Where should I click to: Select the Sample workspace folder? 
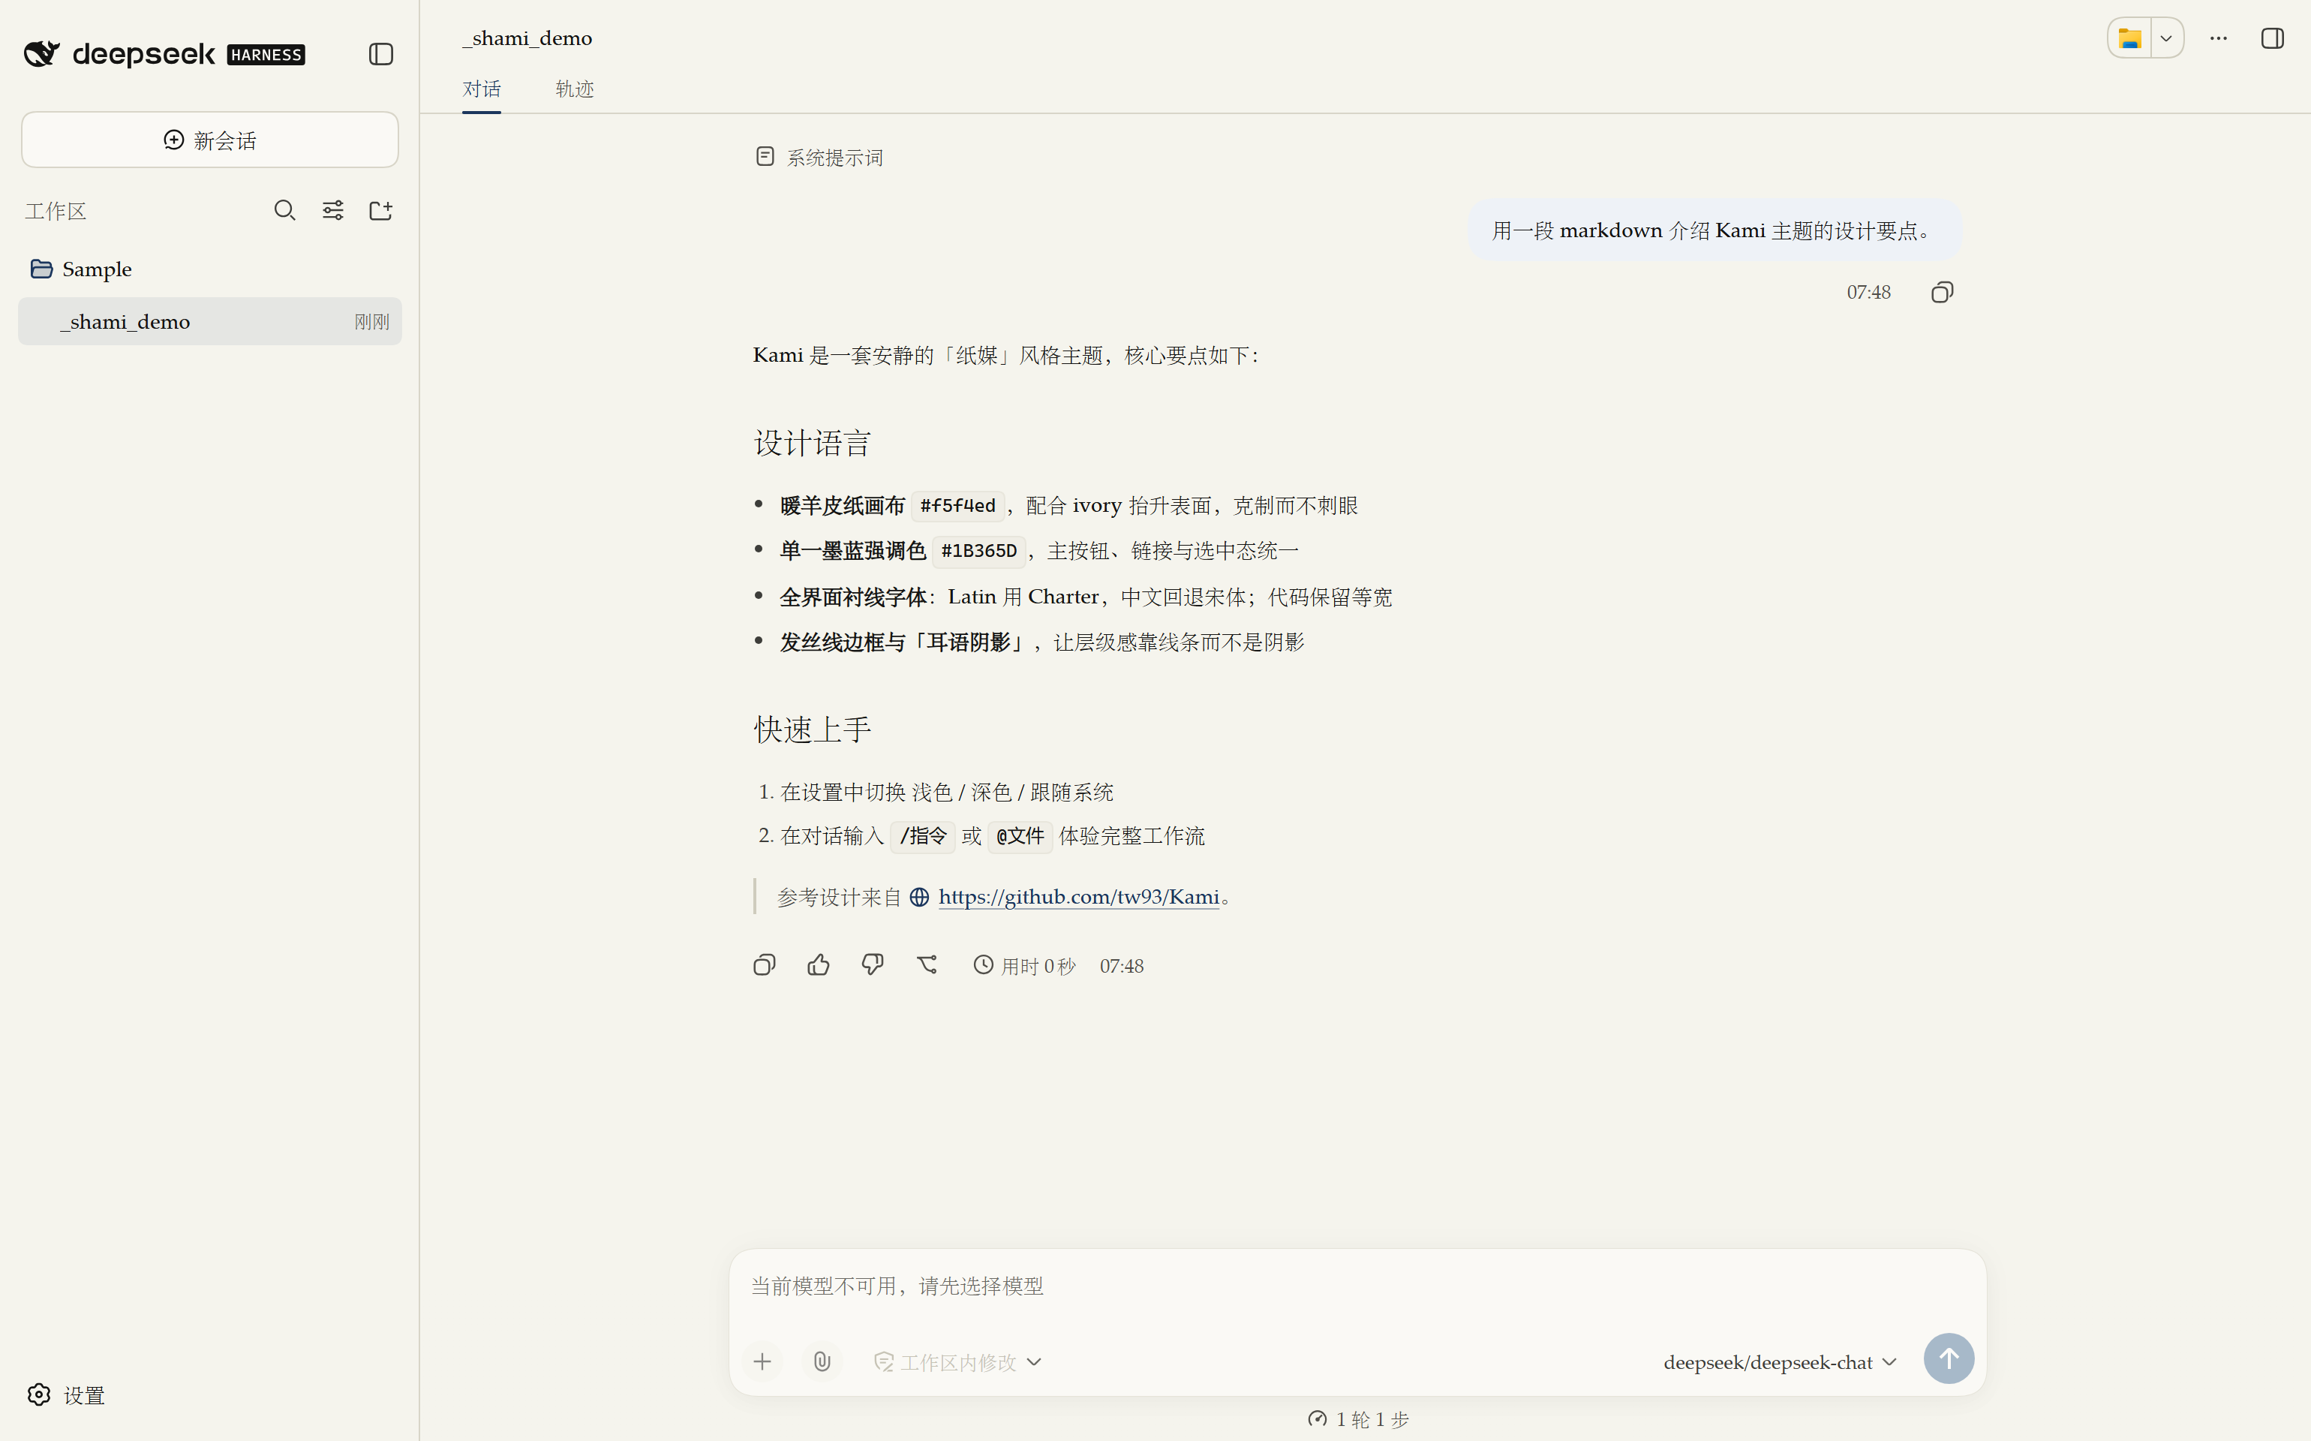[x=209, y=269]
